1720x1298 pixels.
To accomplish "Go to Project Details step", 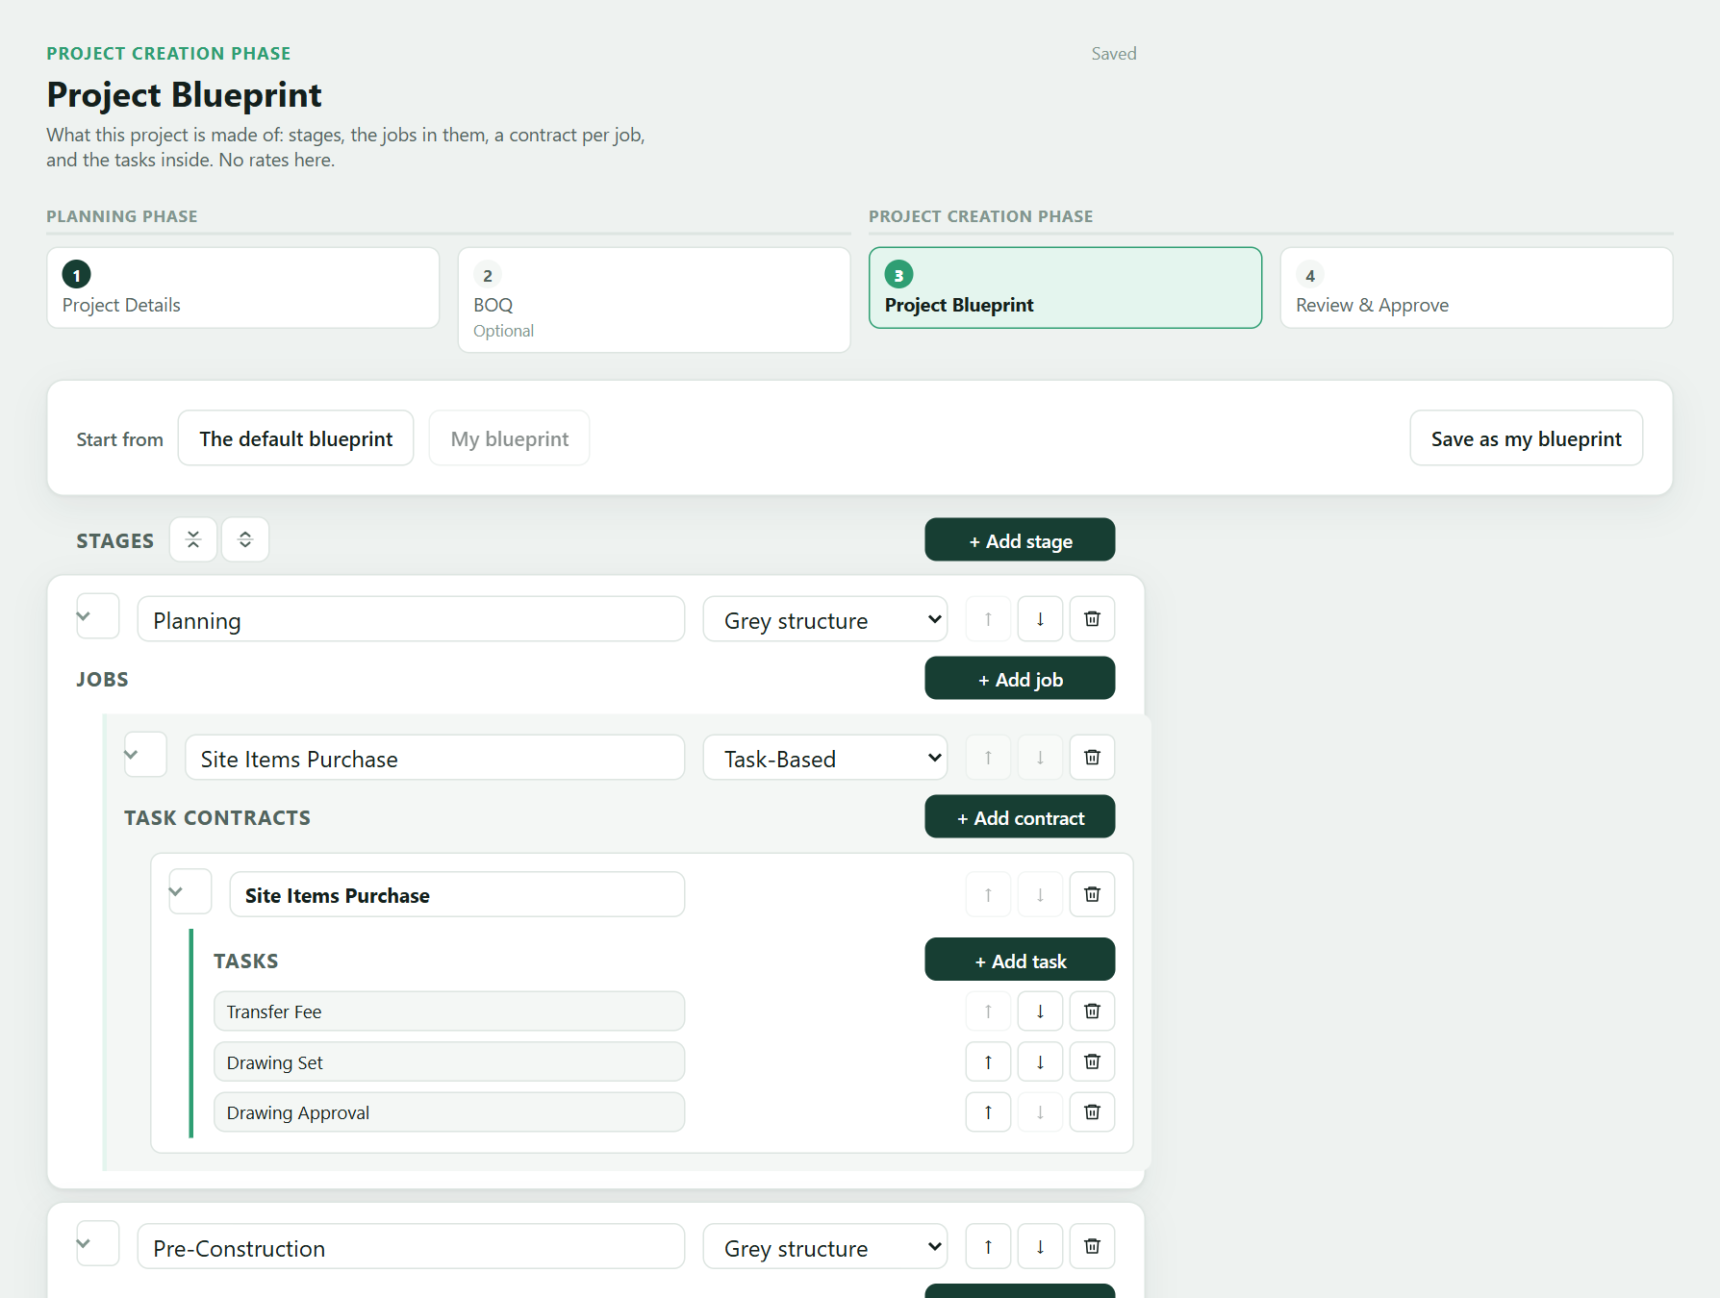I will pos(243,287).
